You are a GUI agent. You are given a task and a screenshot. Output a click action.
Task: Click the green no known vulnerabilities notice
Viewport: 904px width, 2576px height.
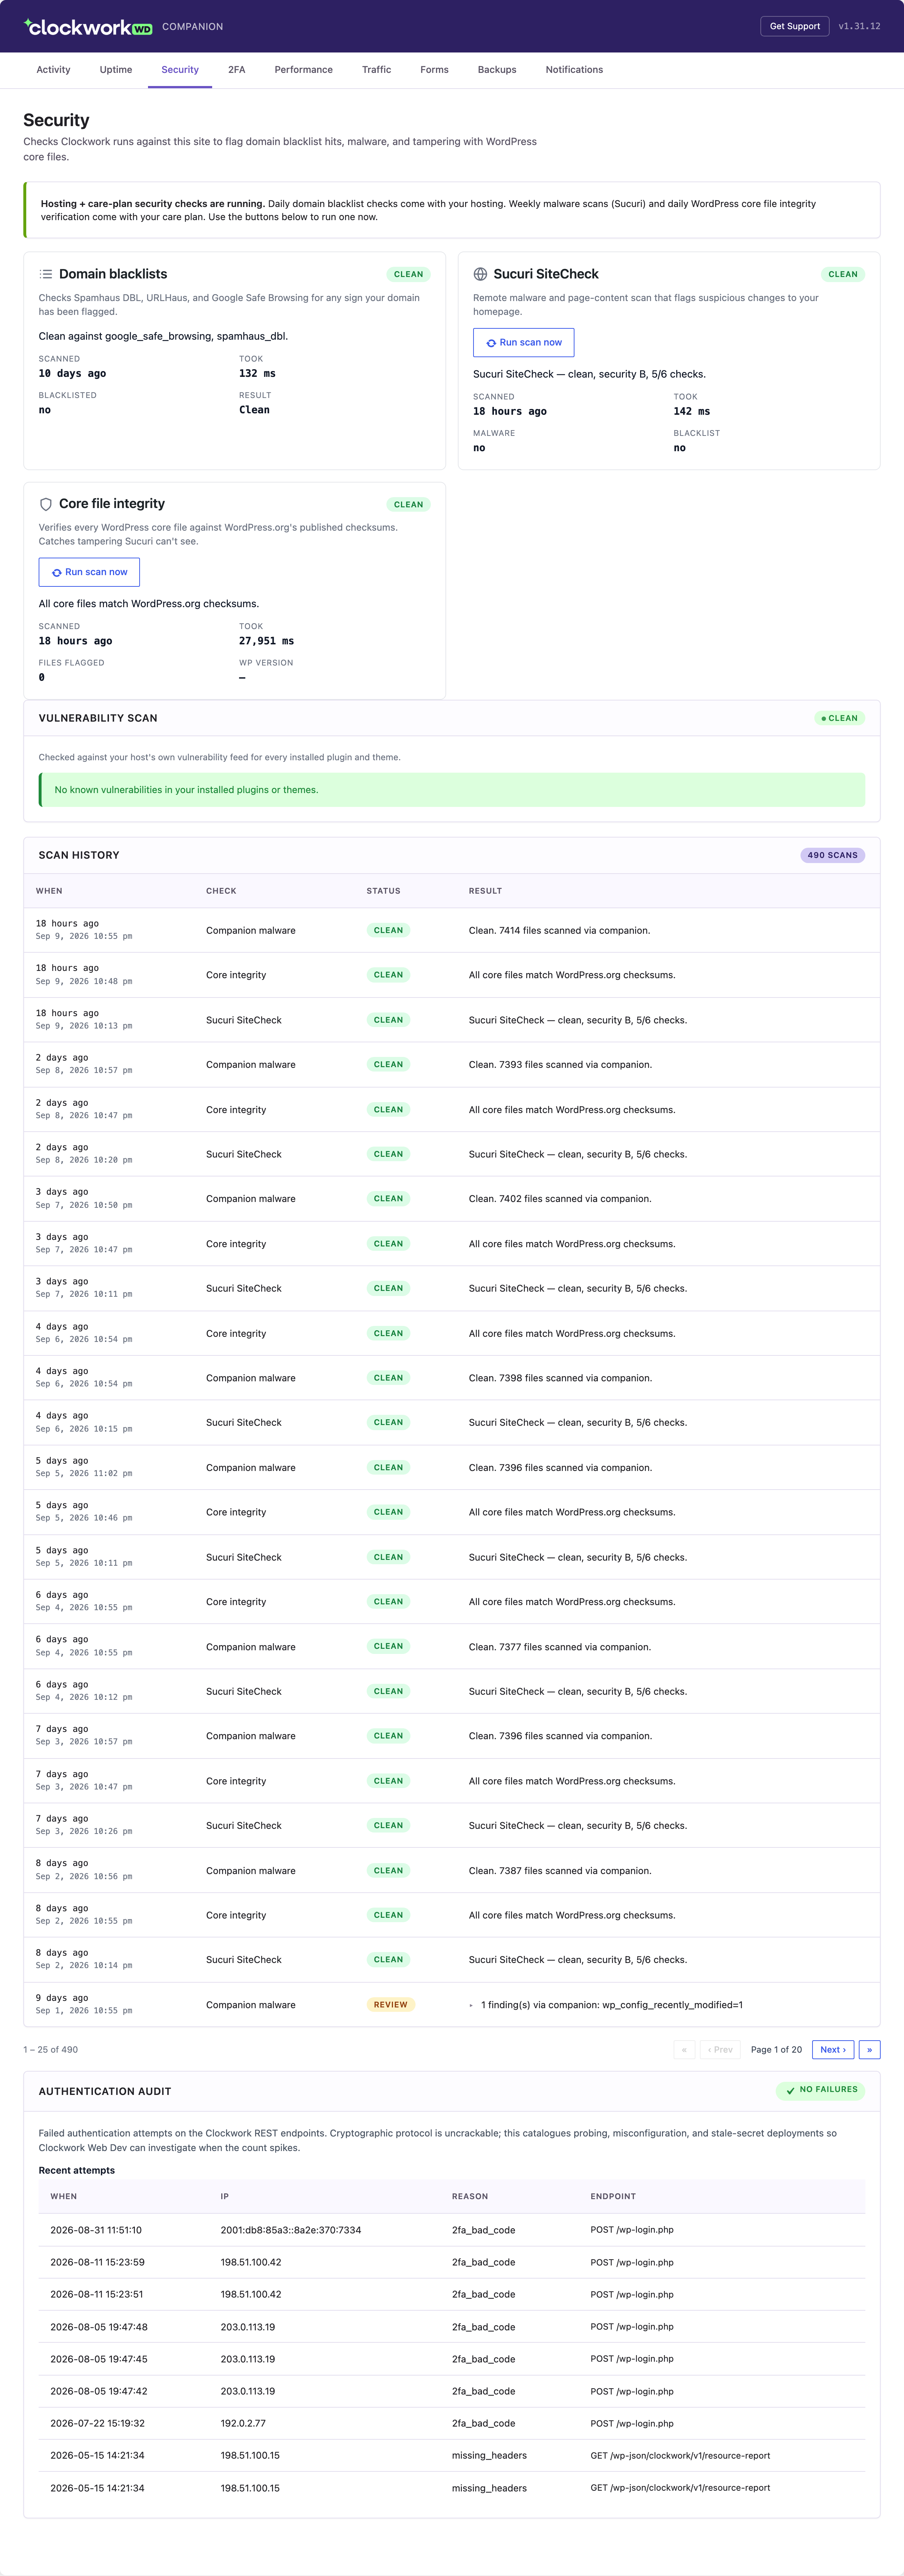click(452, 790)
